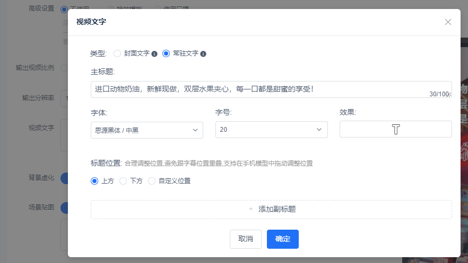Choose 自定义位置 title position
Viewport: 468px width, 263px height.
(x=152, y=181)
